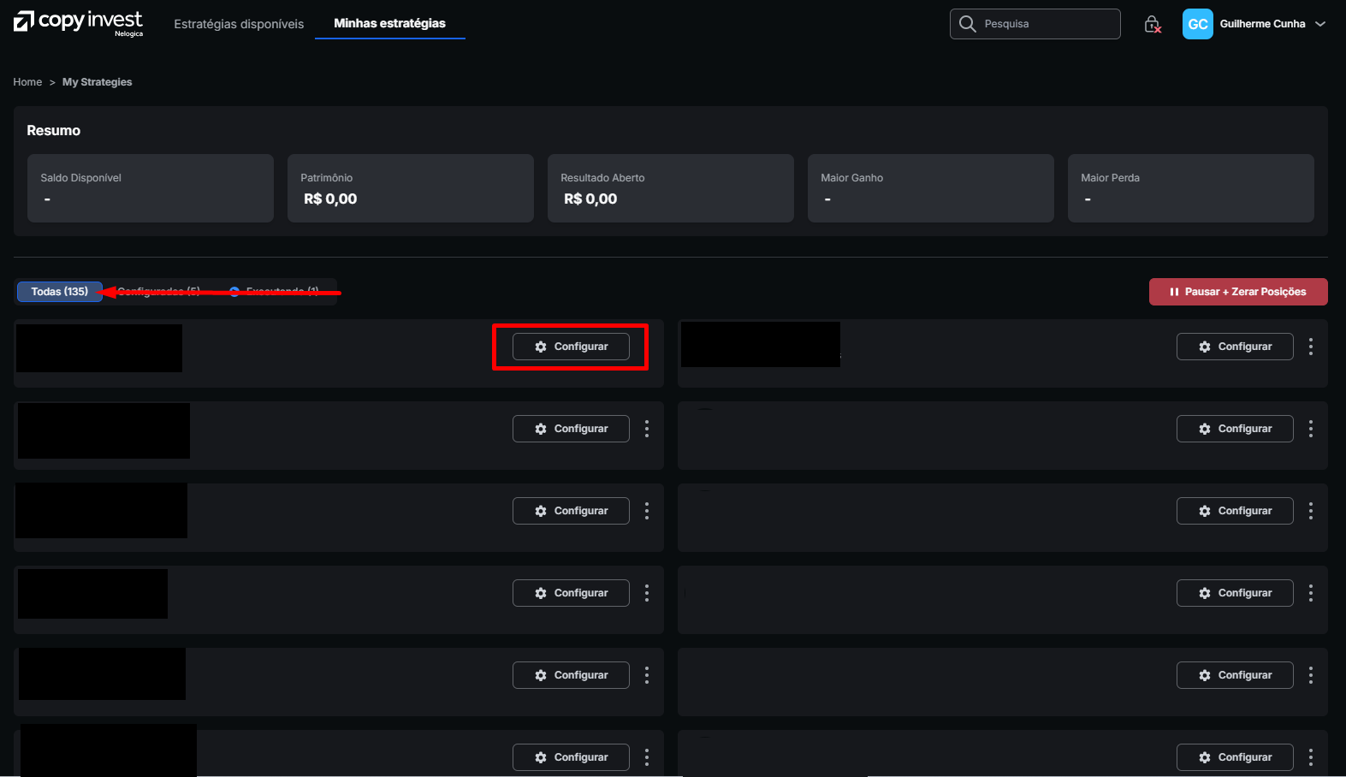Viewport: 1346px width, 777px height.
Task: Go to Home breadcrumb link
Action: (x=27, y=82)
